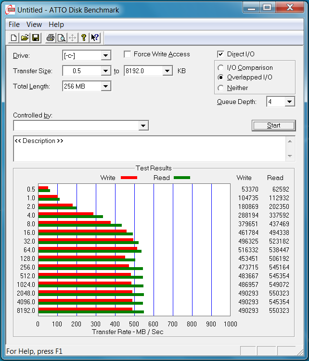Print results using the printer icon
The width and height of the screenshot is (309, 361).
(x=51, y=38)
